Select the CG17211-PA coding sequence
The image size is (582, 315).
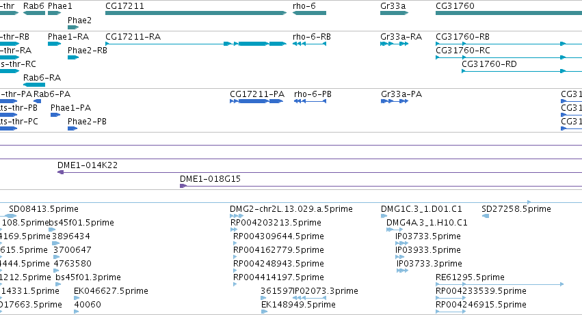[x=256, y=101]
